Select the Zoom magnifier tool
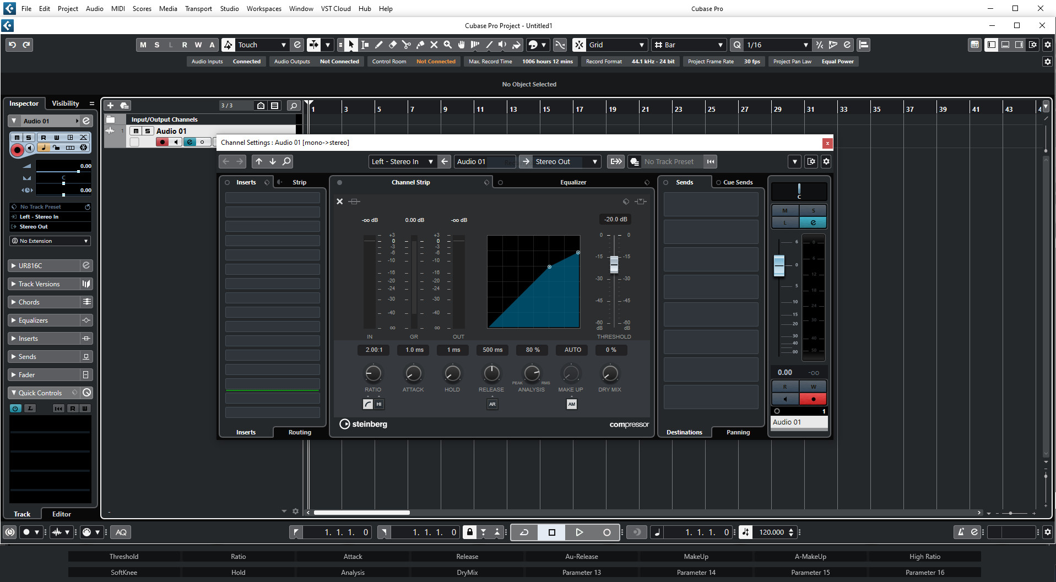 click(x=448, y=45)
